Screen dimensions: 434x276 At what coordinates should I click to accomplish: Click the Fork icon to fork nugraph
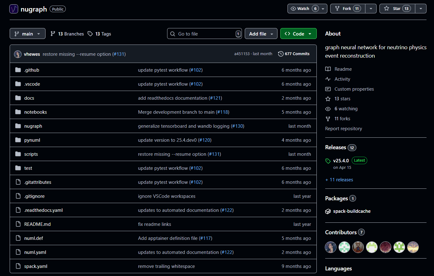point(337,8)
